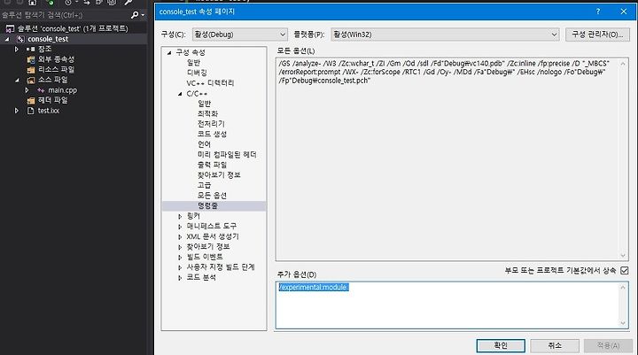Viewport: 638px width, 355px height.
Task: Select 일반 under 구성 속성
Action: tap(193, 63)
